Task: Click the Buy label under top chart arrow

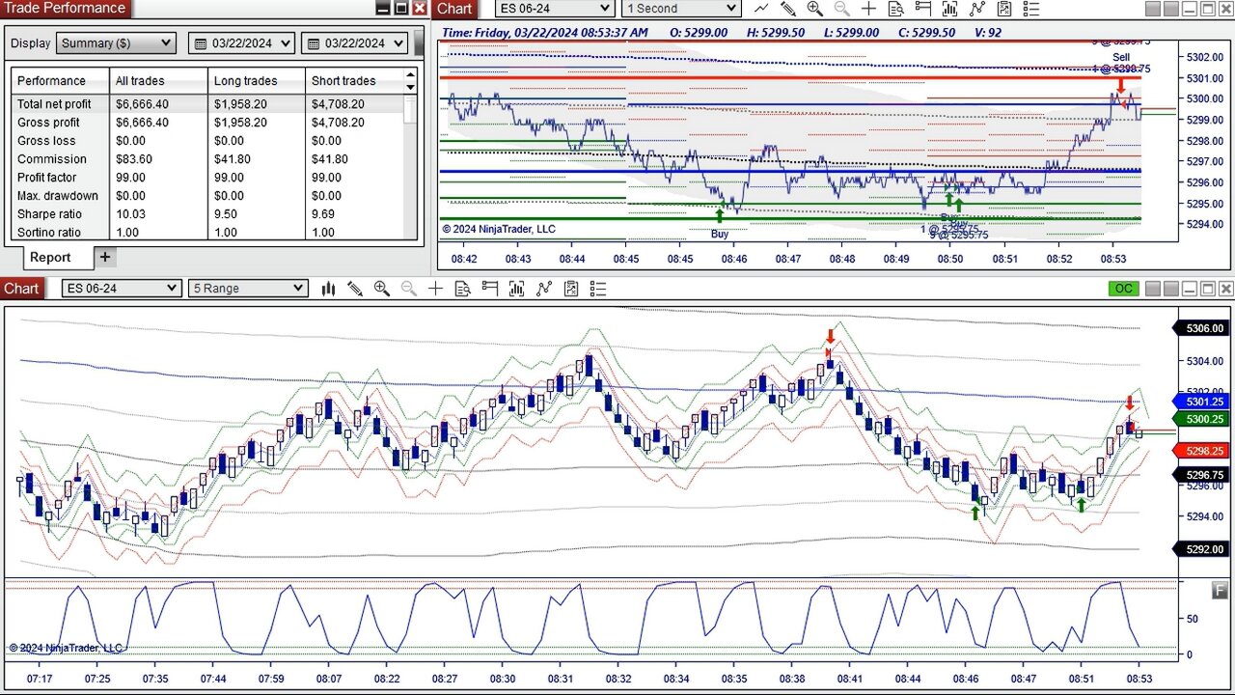Action: point(720,234)
